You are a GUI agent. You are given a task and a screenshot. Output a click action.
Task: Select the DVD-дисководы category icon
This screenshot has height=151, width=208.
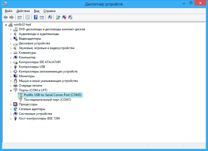15,29
